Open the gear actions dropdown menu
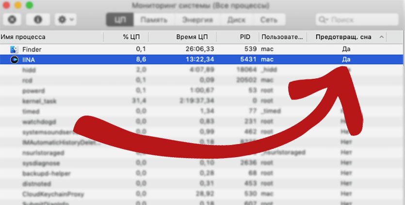The height and width of the screenshot is (205, 405). [x=65, y=20]
